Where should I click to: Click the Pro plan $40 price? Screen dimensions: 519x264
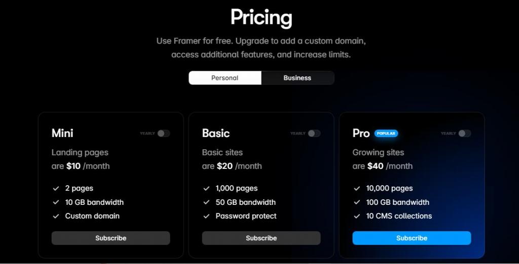pos(375,166)
